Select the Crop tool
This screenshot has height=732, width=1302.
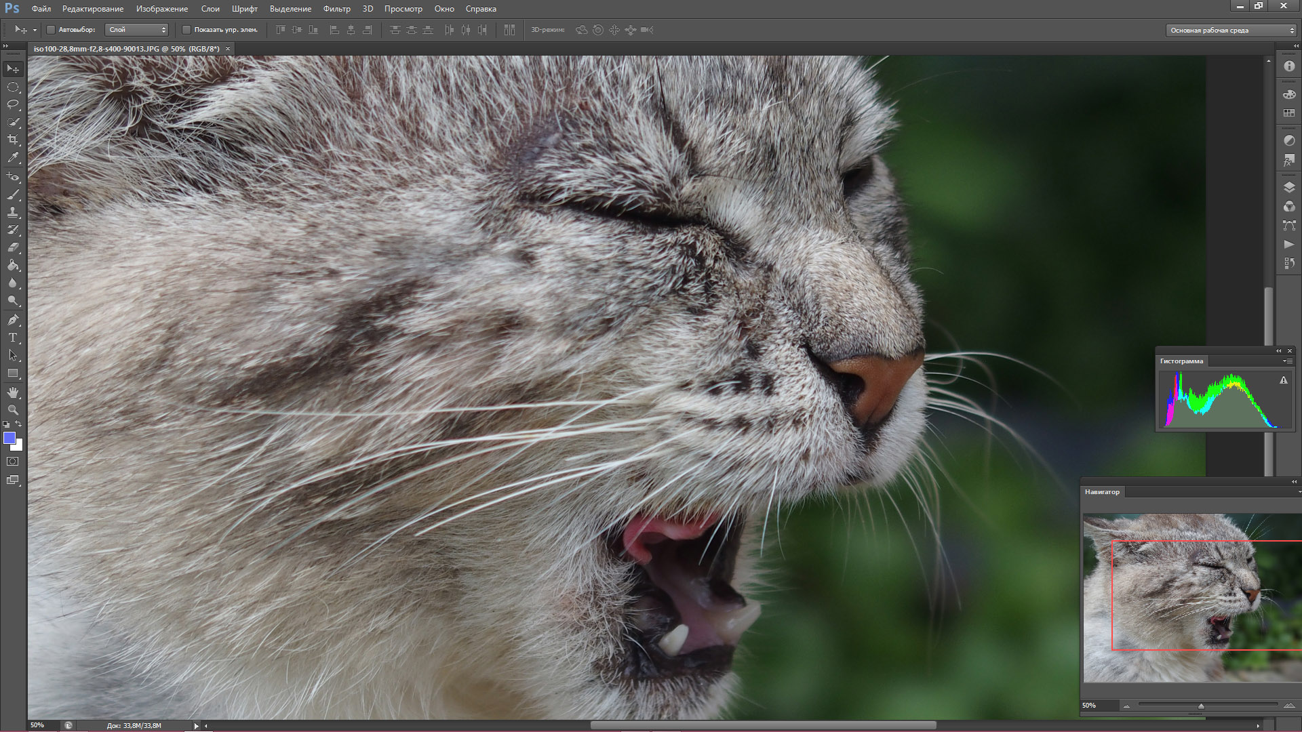(13, 140)
